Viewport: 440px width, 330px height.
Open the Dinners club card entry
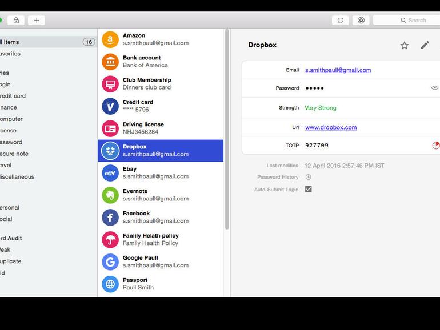click(x=147, y=87)
